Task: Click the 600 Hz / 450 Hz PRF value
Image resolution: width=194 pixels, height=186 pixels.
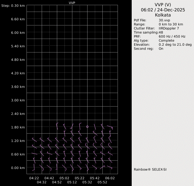Action: [x=172, y=36]
